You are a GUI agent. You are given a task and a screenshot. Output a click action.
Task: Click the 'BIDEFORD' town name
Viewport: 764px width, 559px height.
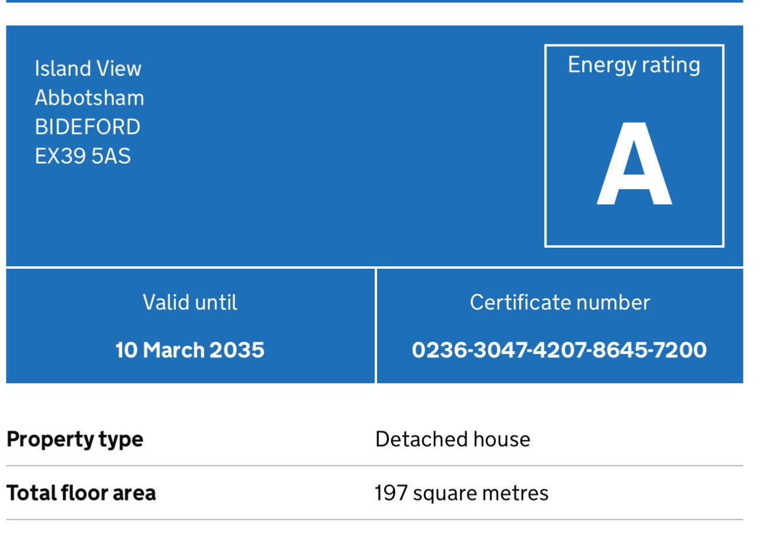[x=88, y=127]
